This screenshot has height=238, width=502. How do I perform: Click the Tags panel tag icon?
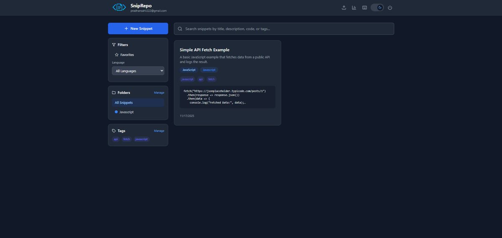[114, 131]
